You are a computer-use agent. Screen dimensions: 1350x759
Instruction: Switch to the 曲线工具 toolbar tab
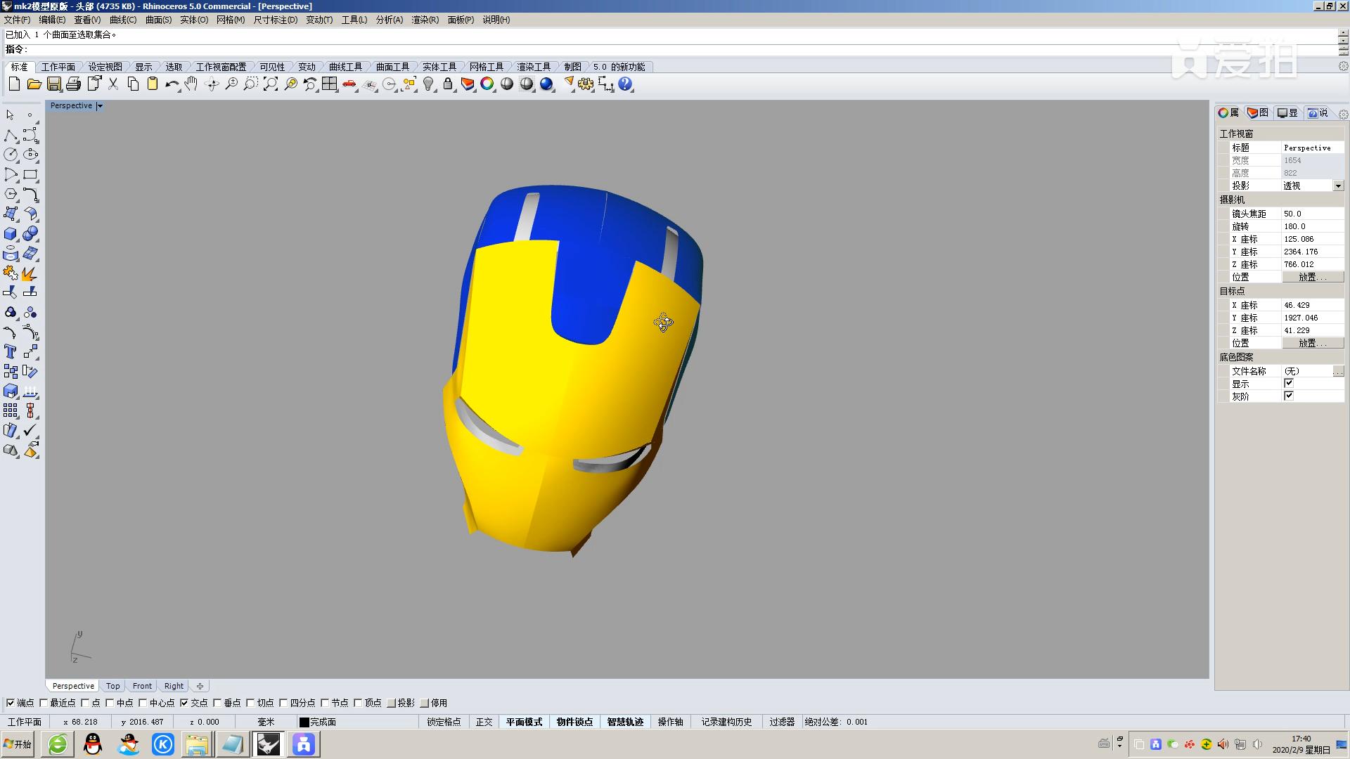[x=345, y=67]
